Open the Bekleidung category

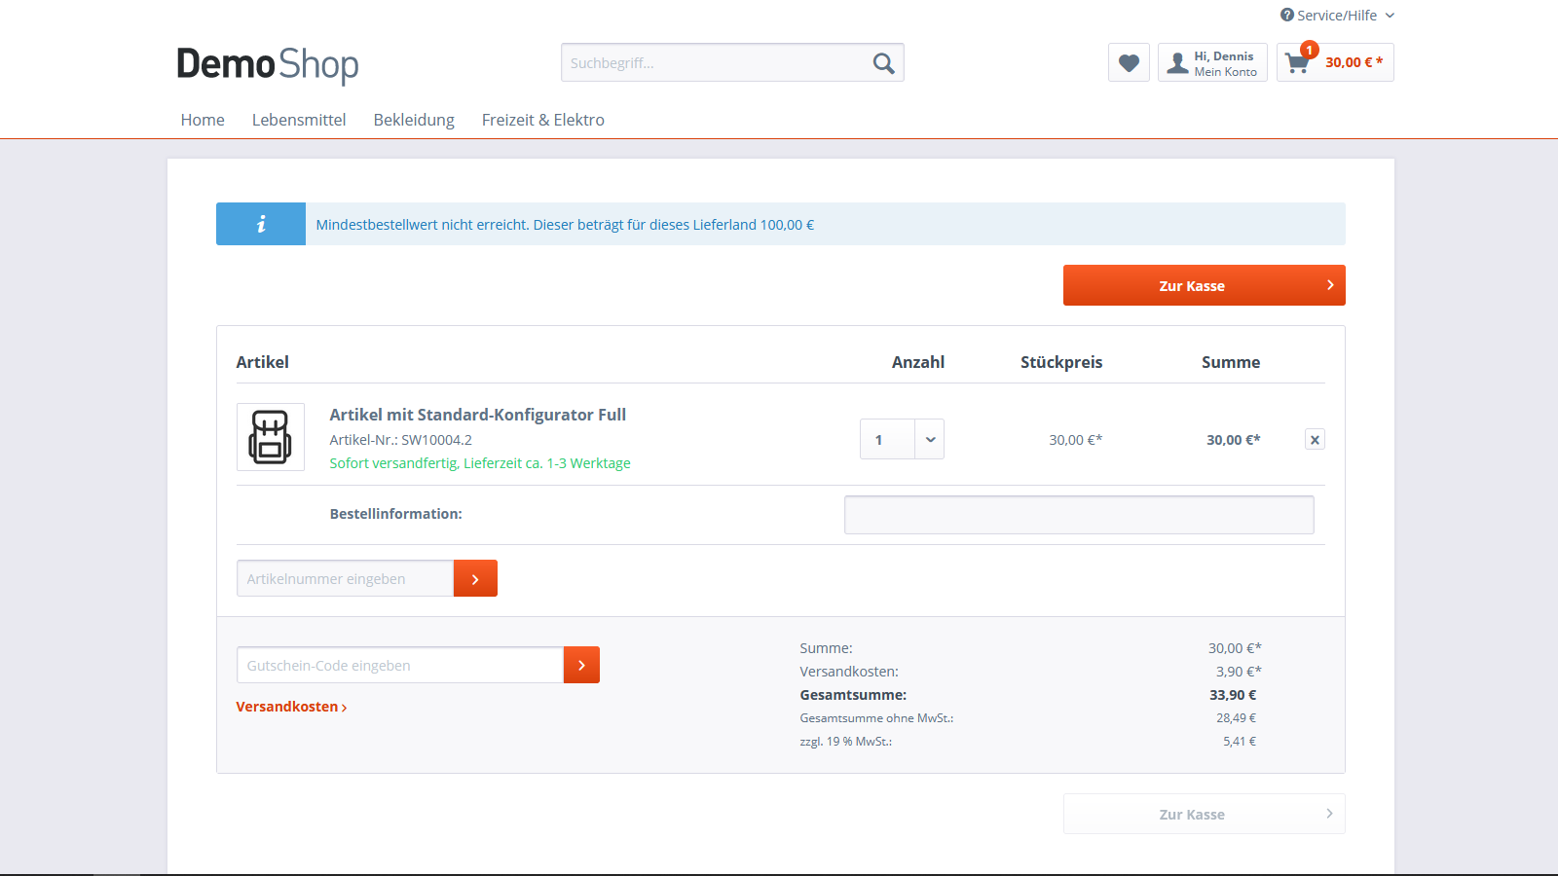pos(414,120)
